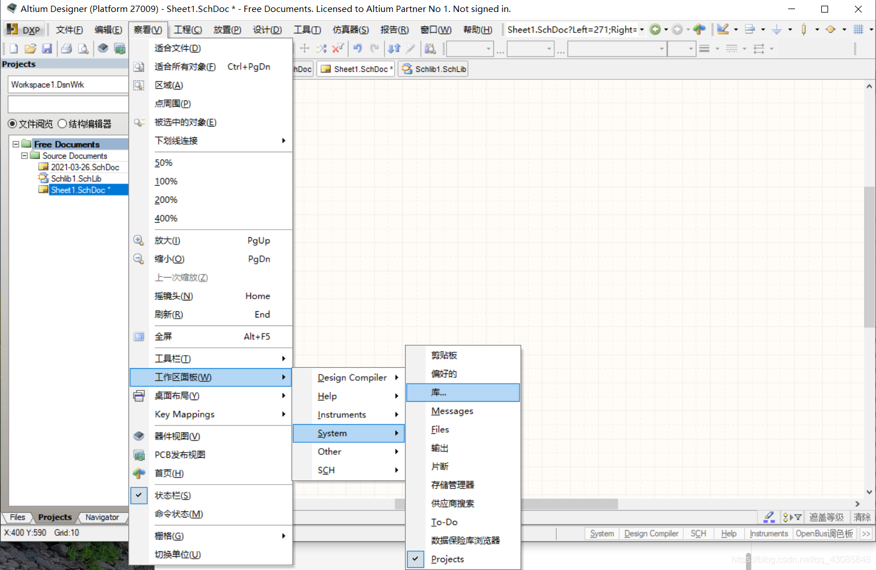Click the line weight icon
Screen dimensions: 876x570
(x=704, y=49)
